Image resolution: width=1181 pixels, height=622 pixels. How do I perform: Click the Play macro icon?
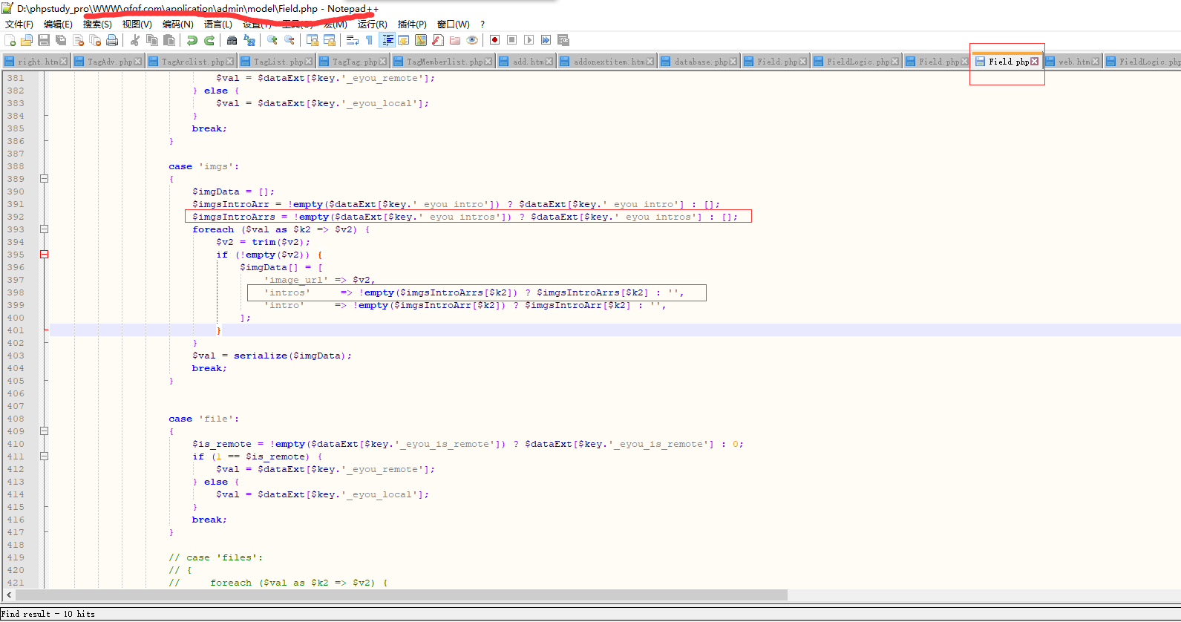point(529,40)
